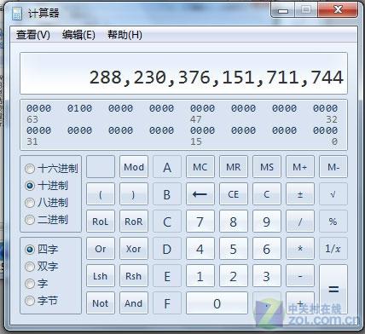This screenshot has height=334, width=365.
Task: Click the hex digit D key
Action: click(167, 249)
